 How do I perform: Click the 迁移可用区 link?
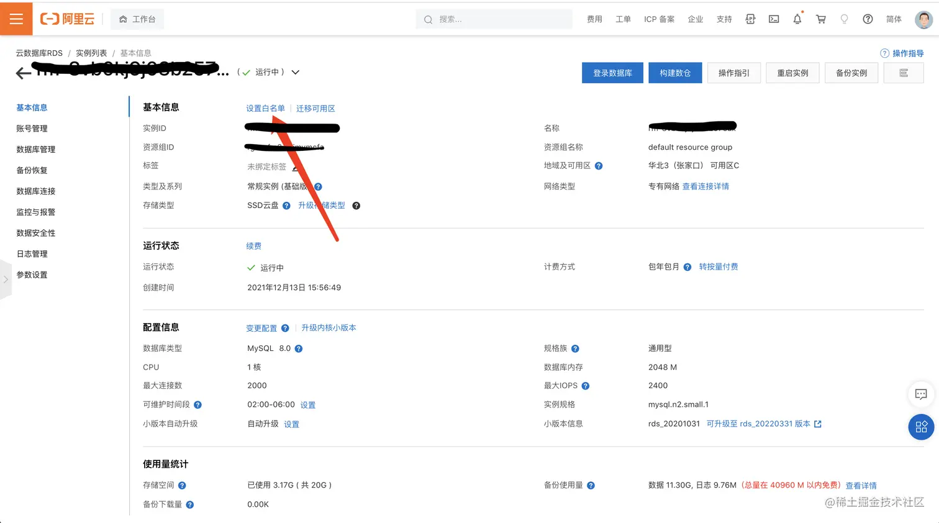tap(315, 108)
